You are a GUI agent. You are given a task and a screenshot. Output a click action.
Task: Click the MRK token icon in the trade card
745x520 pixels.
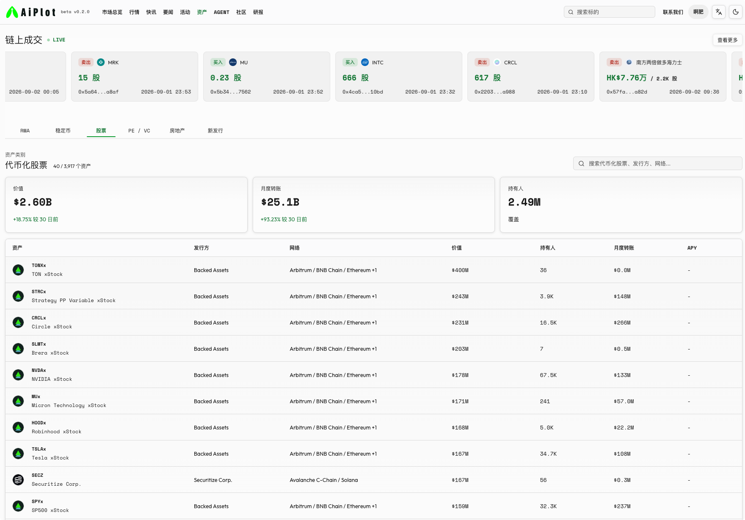(101, 62)
